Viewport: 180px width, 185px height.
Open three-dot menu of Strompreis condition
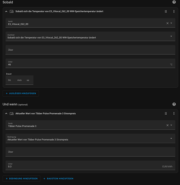[x=174, y=114]
